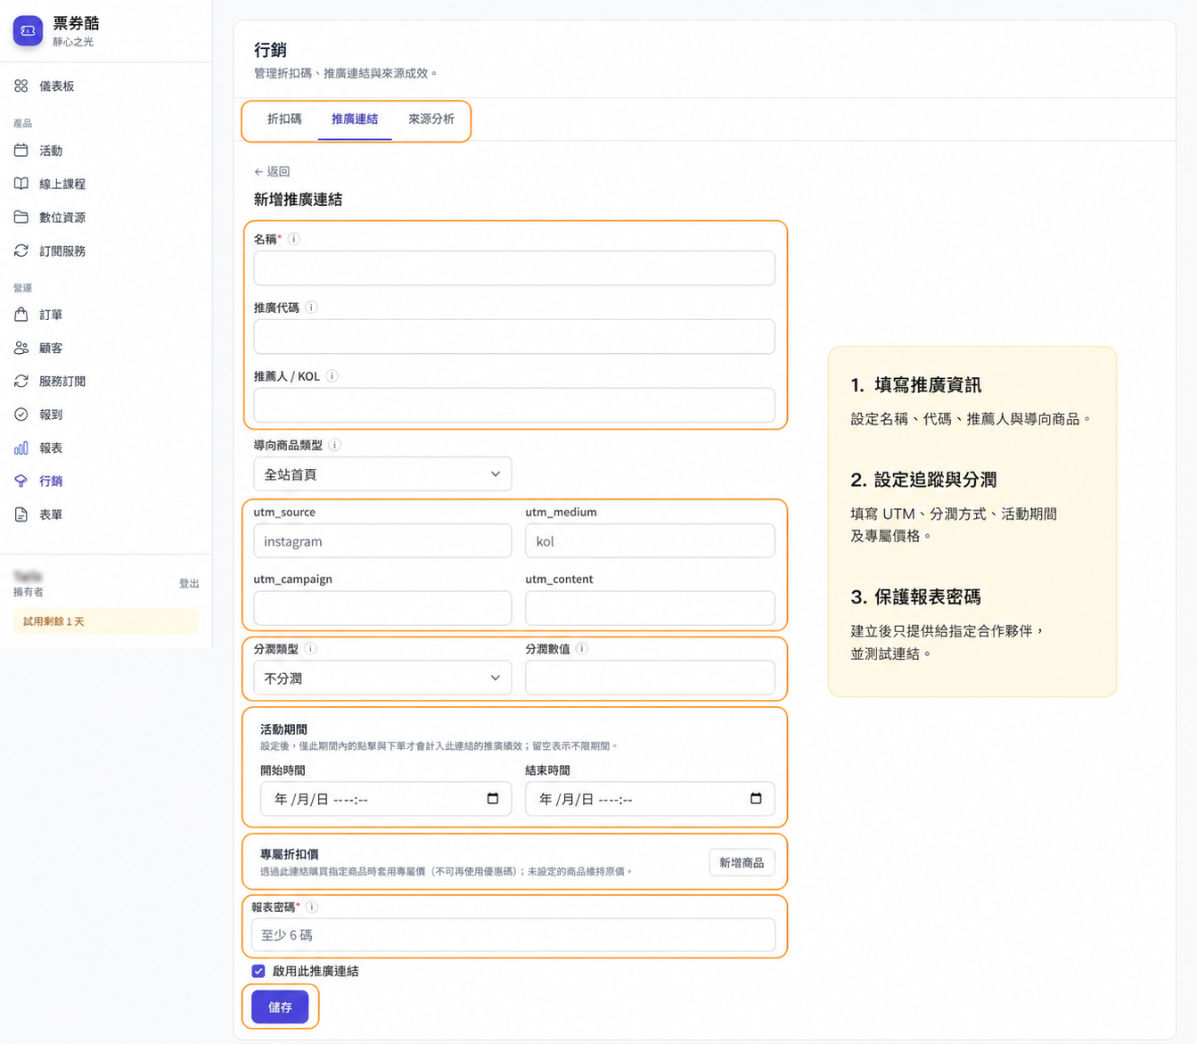The width and height of the screenshot is (1197, 1044).
Task: Click the 表單 document icon
Action: pyautogui.click(x=21, y=514)
